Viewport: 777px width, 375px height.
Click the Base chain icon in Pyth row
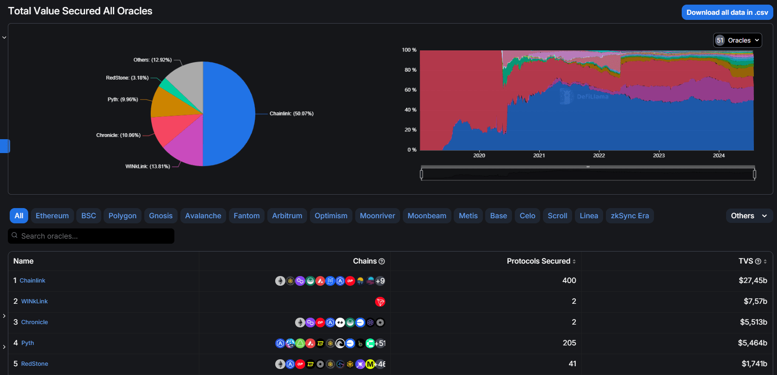(350, 343)
